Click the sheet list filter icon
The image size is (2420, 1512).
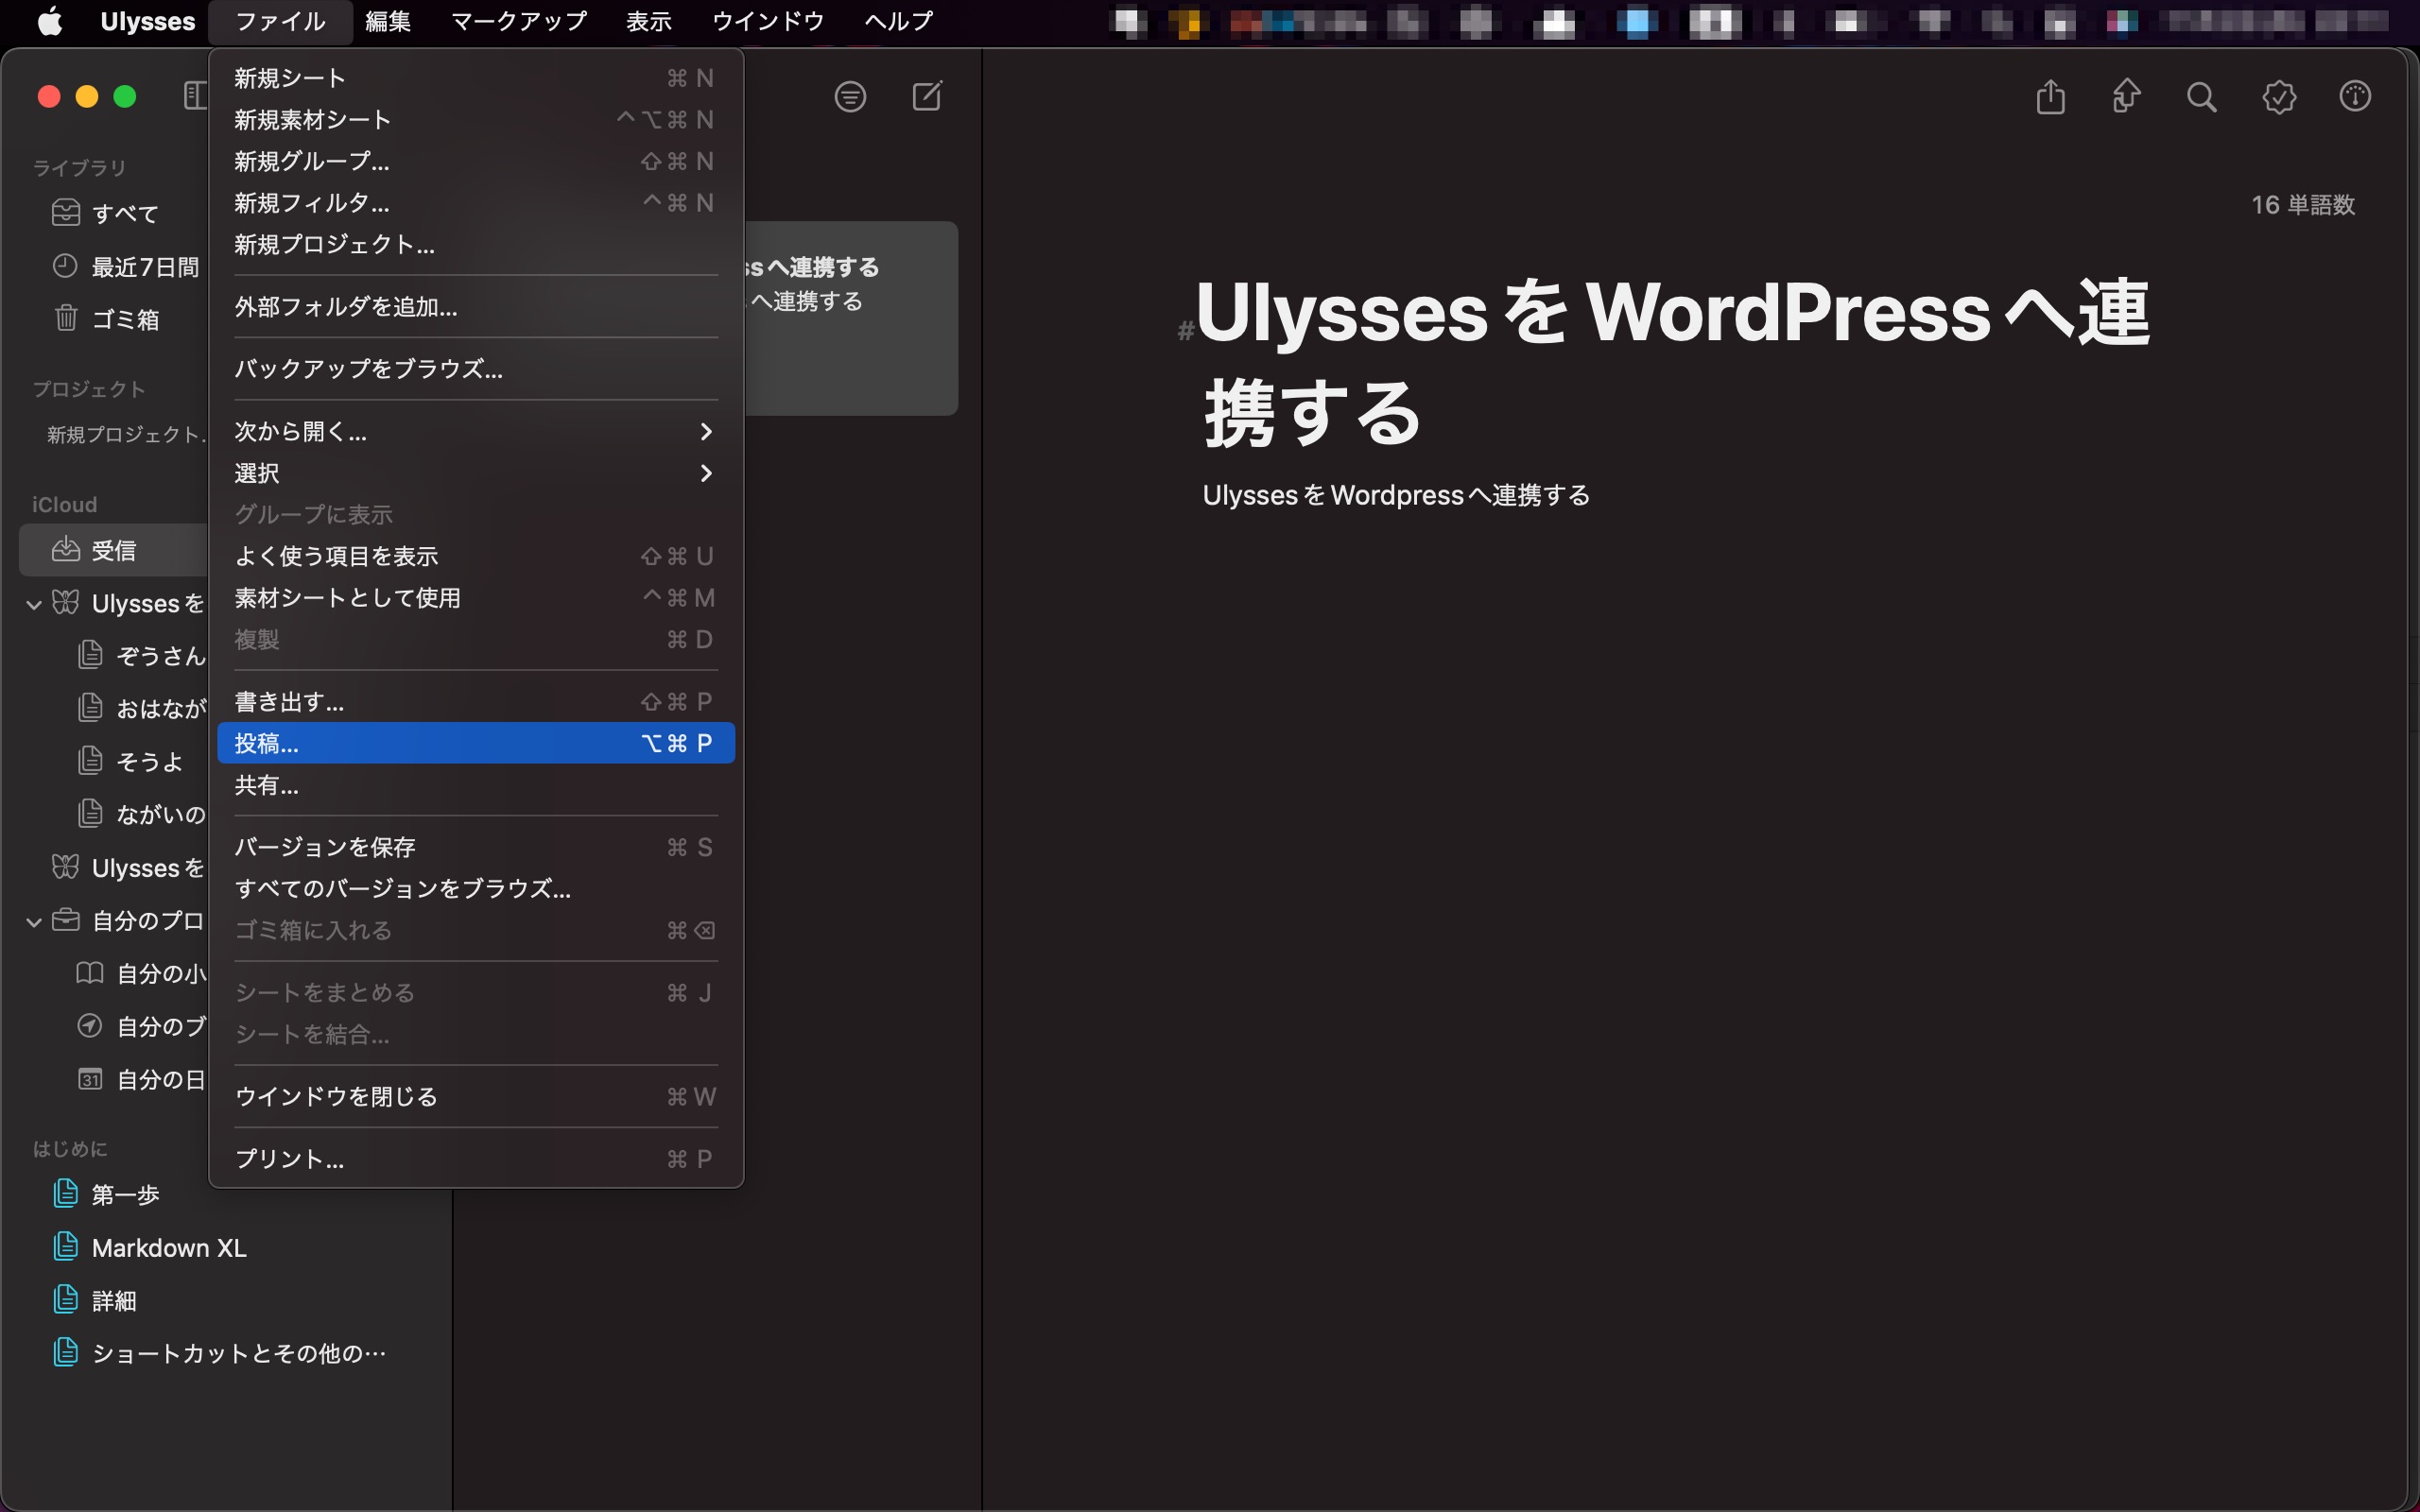(x=850, y=97)
